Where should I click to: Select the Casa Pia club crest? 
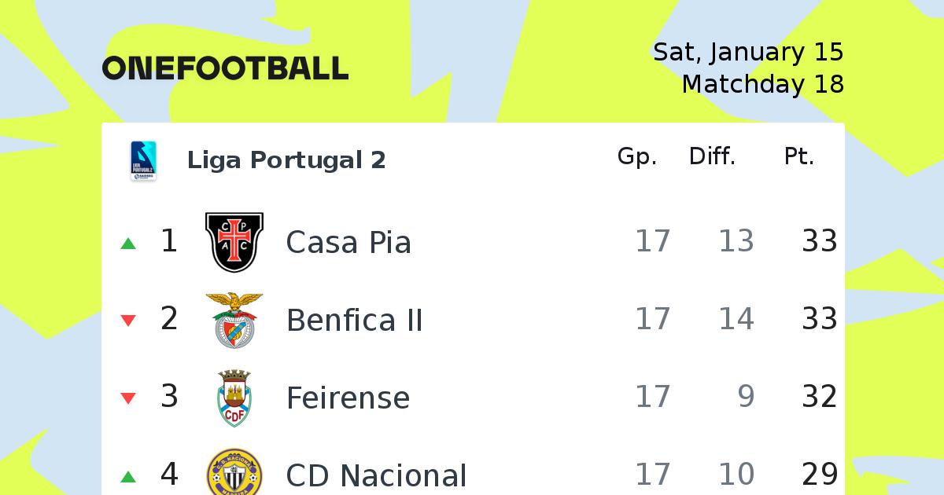point(234,242)
